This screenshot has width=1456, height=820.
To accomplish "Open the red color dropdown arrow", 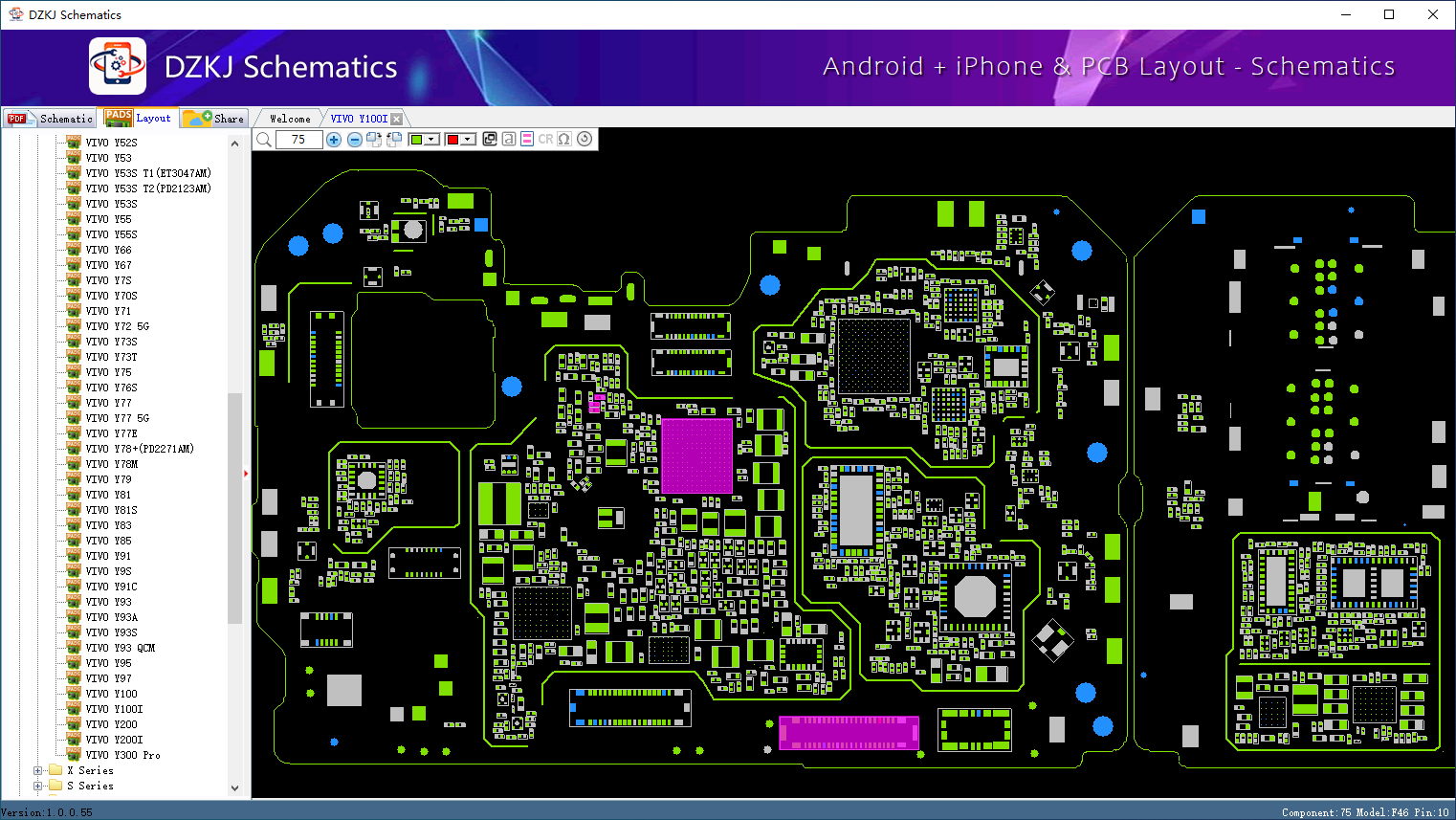I will tap(468, 140).
